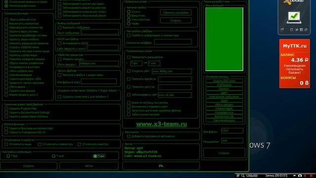Check 'Отключить мышь' option

pyautogui.click(x=6, y=144)
